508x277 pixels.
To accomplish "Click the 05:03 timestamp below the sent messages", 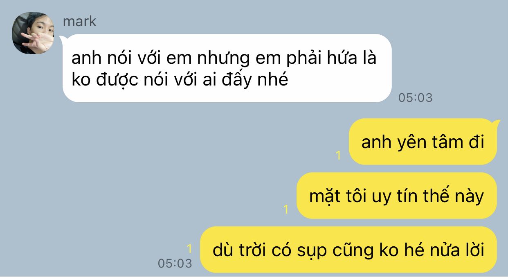I will point(175,263).
